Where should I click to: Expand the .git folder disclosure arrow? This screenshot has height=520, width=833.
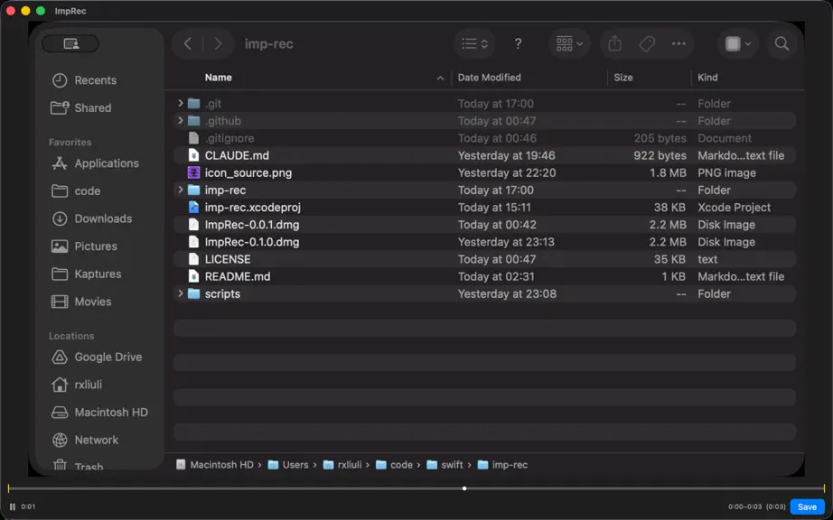click(x=181, y=103)
